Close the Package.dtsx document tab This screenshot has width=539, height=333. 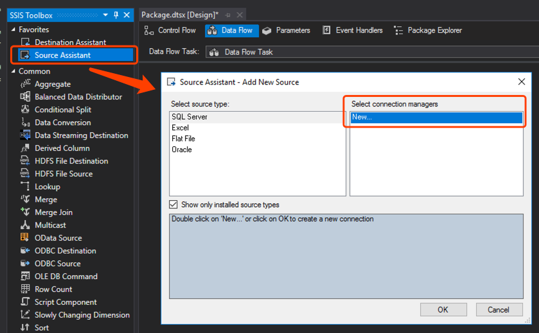click(240, 15)
